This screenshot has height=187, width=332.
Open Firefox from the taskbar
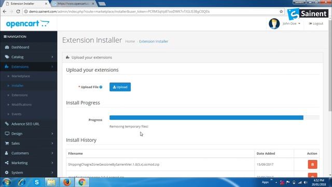point(67,182)
